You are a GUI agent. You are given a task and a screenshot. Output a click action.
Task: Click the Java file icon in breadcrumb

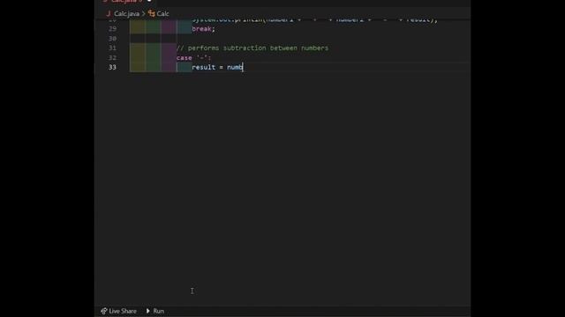click(x=109, y=14)
